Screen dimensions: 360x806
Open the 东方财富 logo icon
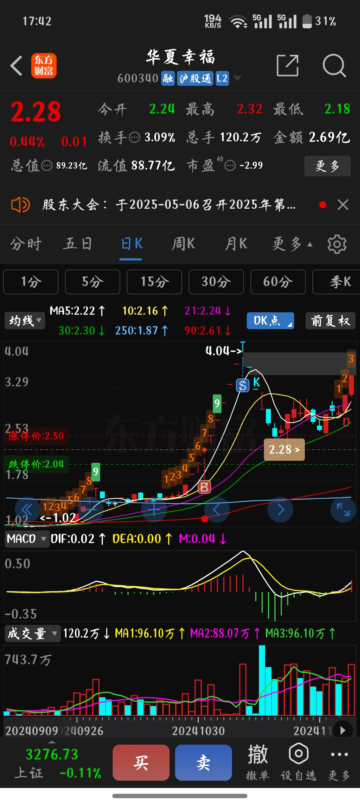(44, 65)
